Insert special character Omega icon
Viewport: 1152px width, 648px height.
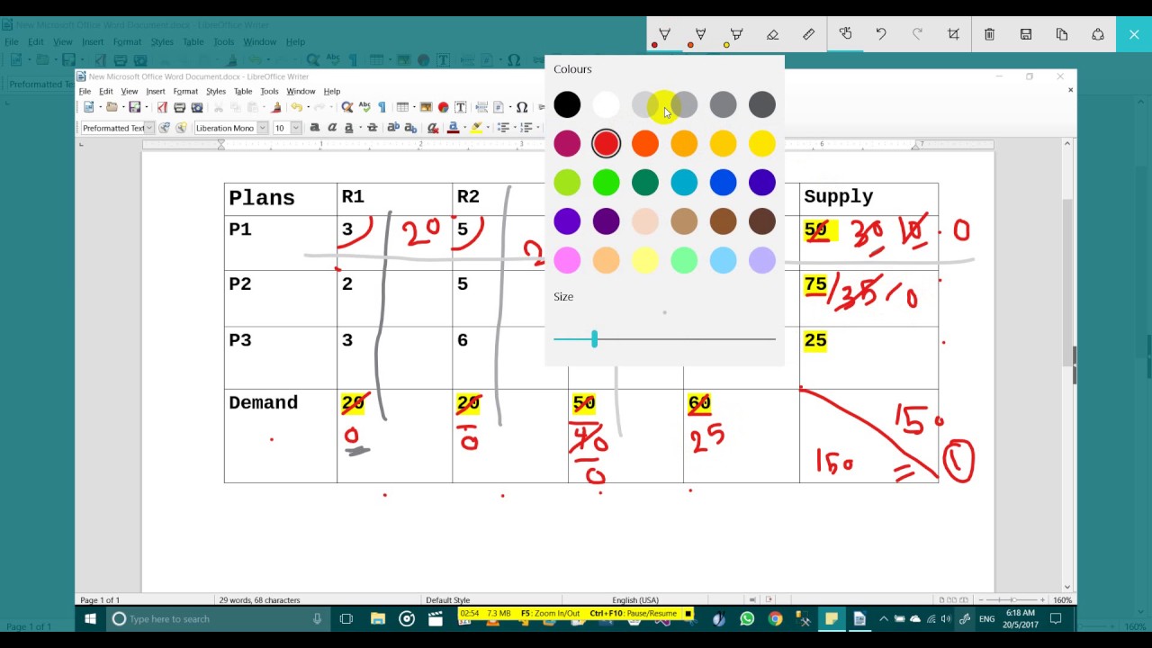[522, 107]
